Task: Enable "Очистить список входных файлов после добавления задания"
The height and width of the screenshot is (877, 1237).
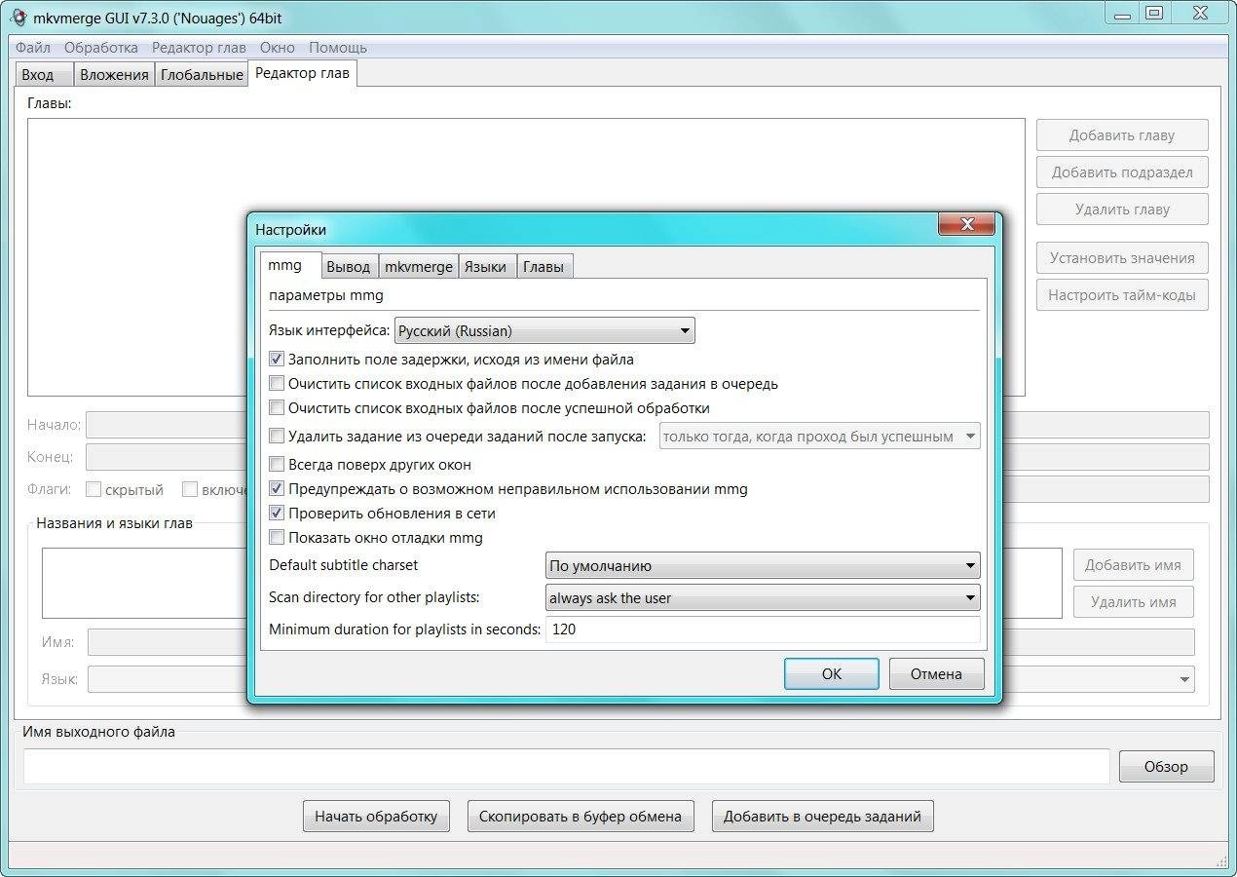Action: click(277, 384)
